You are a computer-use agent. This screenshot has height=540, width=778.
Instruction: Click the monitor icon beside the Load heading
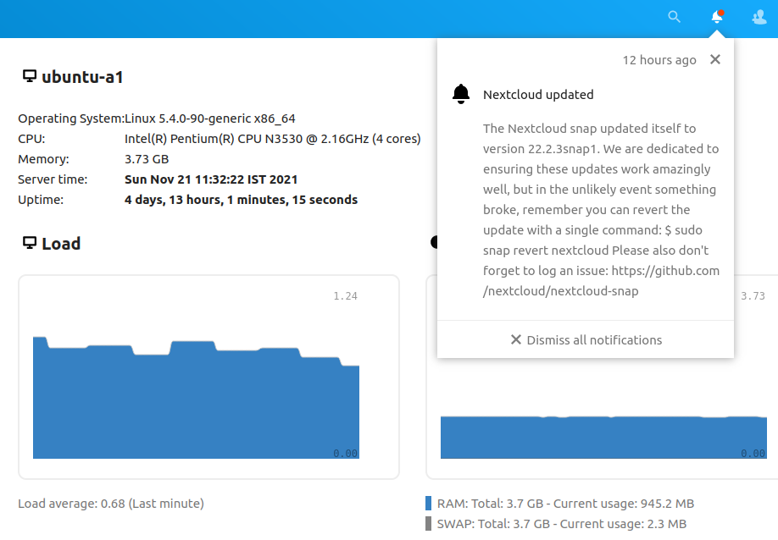28,243
